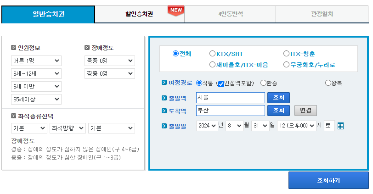Click 조회 button next to 출발역
This screenshot has height=194, width=373.
[278, 98]
